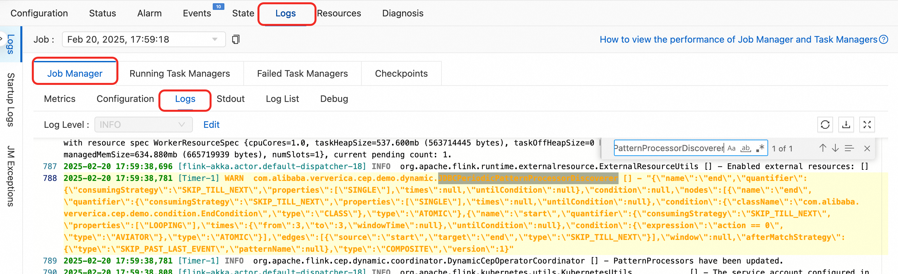Toggle find-in-selection in the search widget
This screenshot has height=274, width=898.
pyautogui.click(x=849, y=148)
